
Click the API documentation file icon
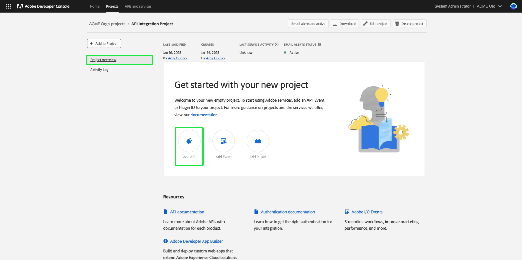[166, 212]
